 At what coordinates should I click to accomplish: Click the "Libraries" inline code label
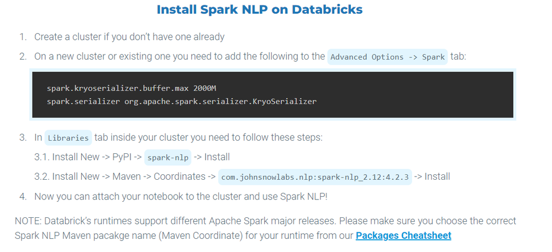(x=68, y=138)
